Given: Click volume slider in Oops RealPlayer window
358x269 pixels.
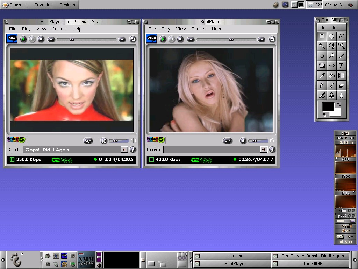Looking at the screenshot, I should click(x=119, y=141).
